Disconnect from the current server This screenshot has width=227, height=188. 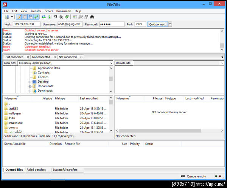(x=61, y=17)
